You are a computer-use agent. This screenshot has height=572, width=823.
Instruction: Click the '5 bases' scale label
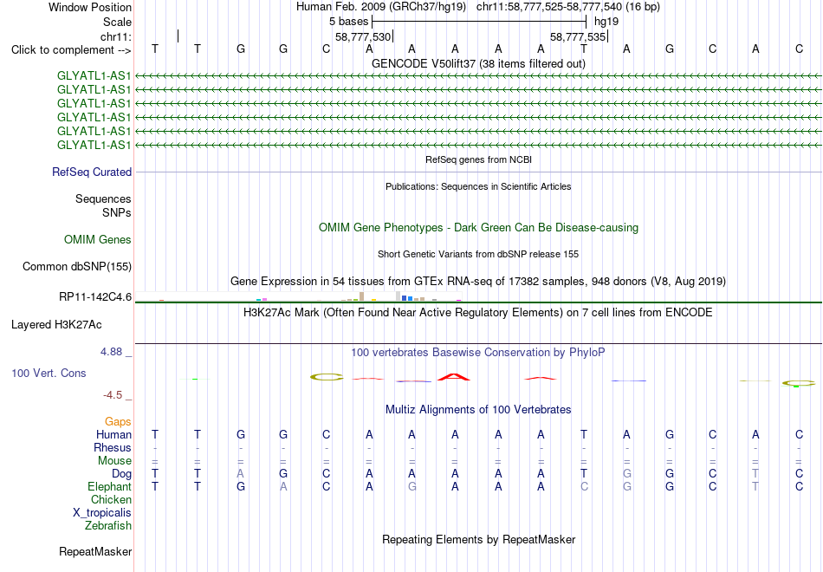348,22
